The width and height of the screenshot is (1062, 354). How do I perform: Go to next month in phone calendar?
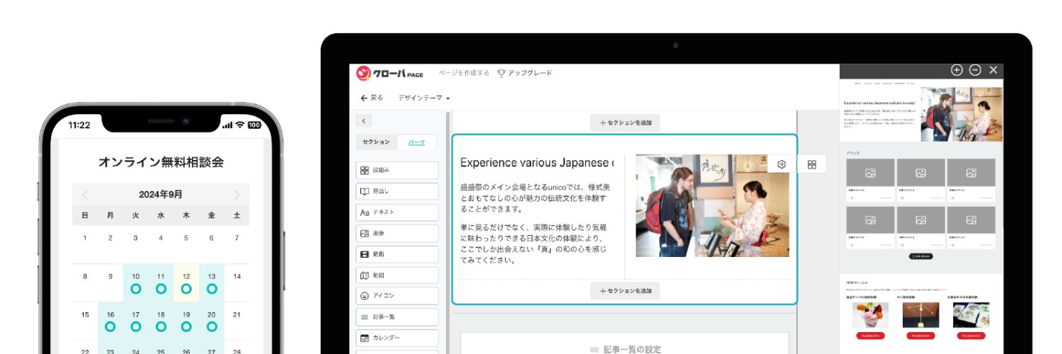[x=236, y=195]
